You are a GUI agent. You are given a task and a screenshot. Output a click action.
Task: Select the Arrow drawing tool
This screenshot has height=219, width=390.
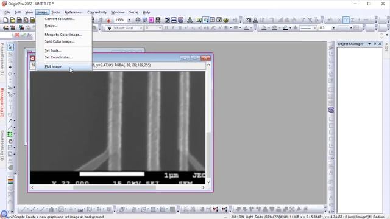pyautogui.click(x=10, y=120)
